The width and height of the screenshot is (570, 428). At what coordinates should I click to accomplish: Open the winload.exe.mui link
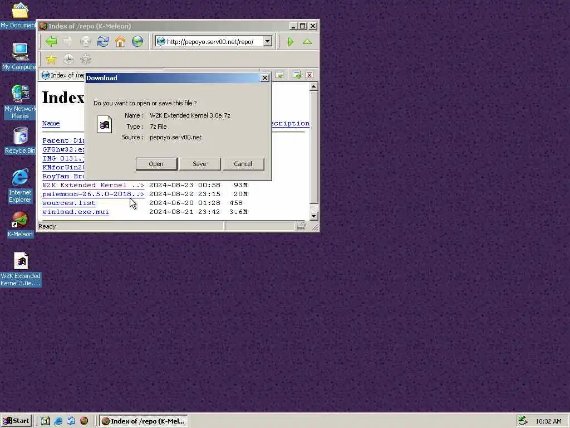pos(76,212)
